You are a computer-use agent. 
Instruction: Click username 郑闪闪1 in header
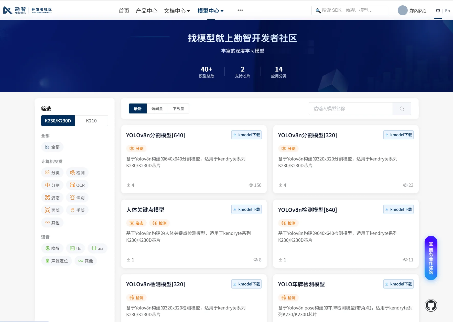click(x=418, y=11)
